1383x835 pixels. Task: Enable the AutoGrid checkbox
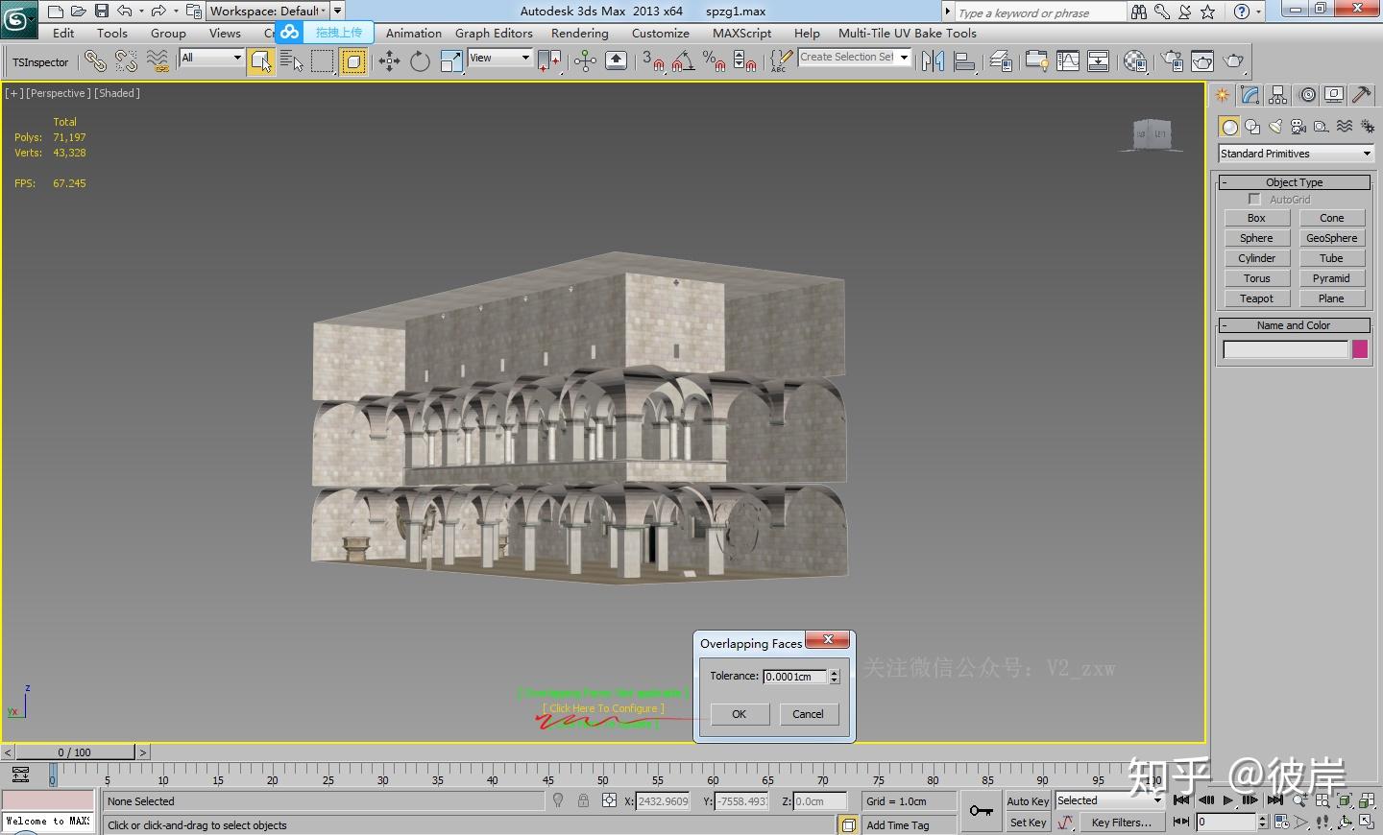1254,200
